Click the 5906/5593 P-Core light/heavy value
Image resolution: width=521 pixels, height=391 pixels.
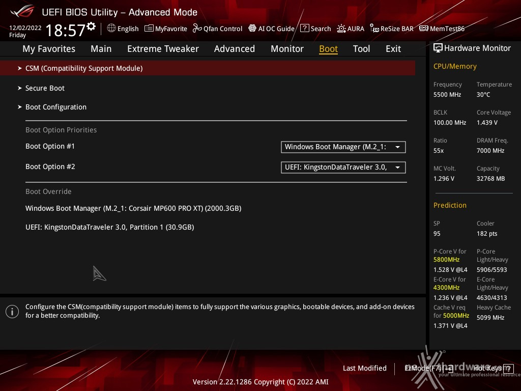(492, 270)
